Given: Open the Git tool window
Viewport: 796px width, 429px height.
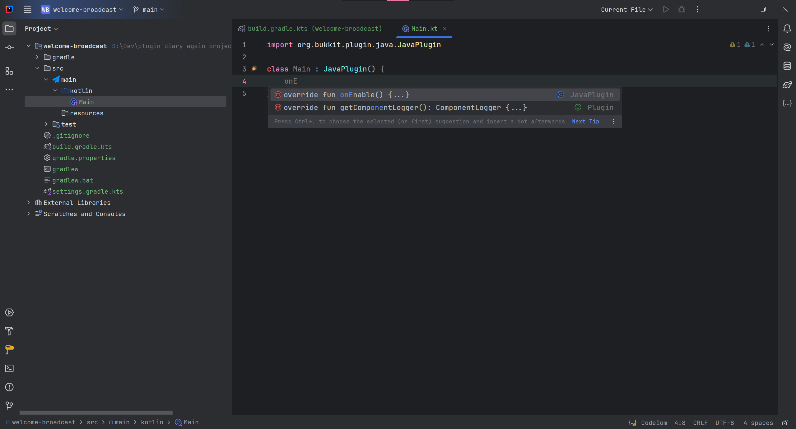Looking at the screenshot, I should (9, 405).
